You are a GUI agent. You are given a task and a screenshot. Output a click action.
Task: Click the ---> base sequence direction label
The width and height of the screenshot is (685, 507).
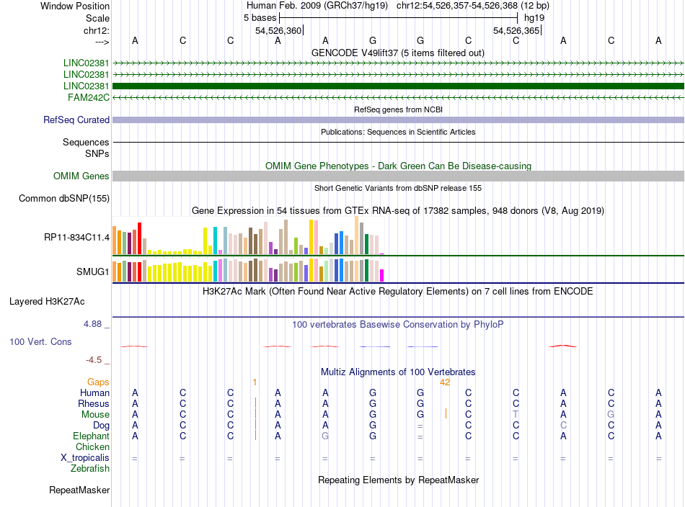102,42
